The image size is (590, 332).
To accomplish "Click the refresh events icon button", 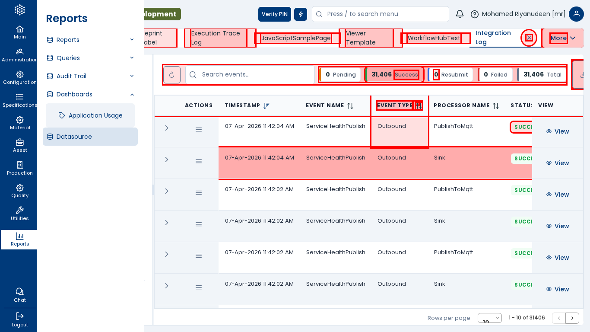I will pos(171,75).
